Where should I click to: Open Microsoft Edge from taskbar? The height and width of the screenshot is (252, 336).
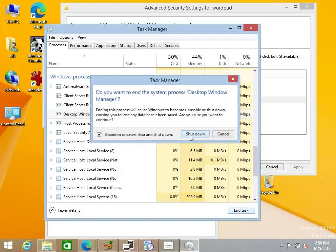87,245
